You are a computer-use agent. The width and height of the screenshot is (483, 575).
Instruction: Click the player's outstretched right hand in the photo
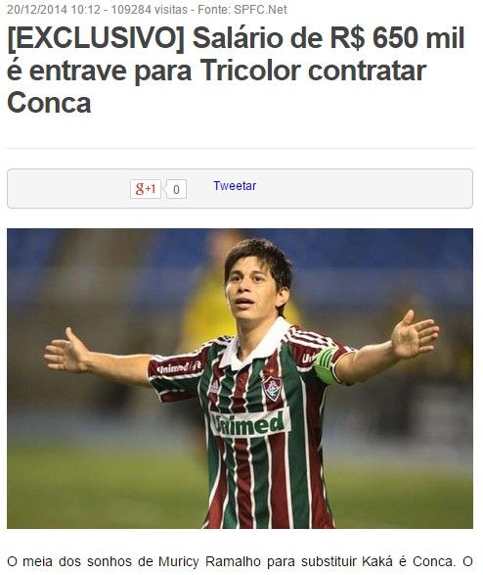[x=64, y=351]
